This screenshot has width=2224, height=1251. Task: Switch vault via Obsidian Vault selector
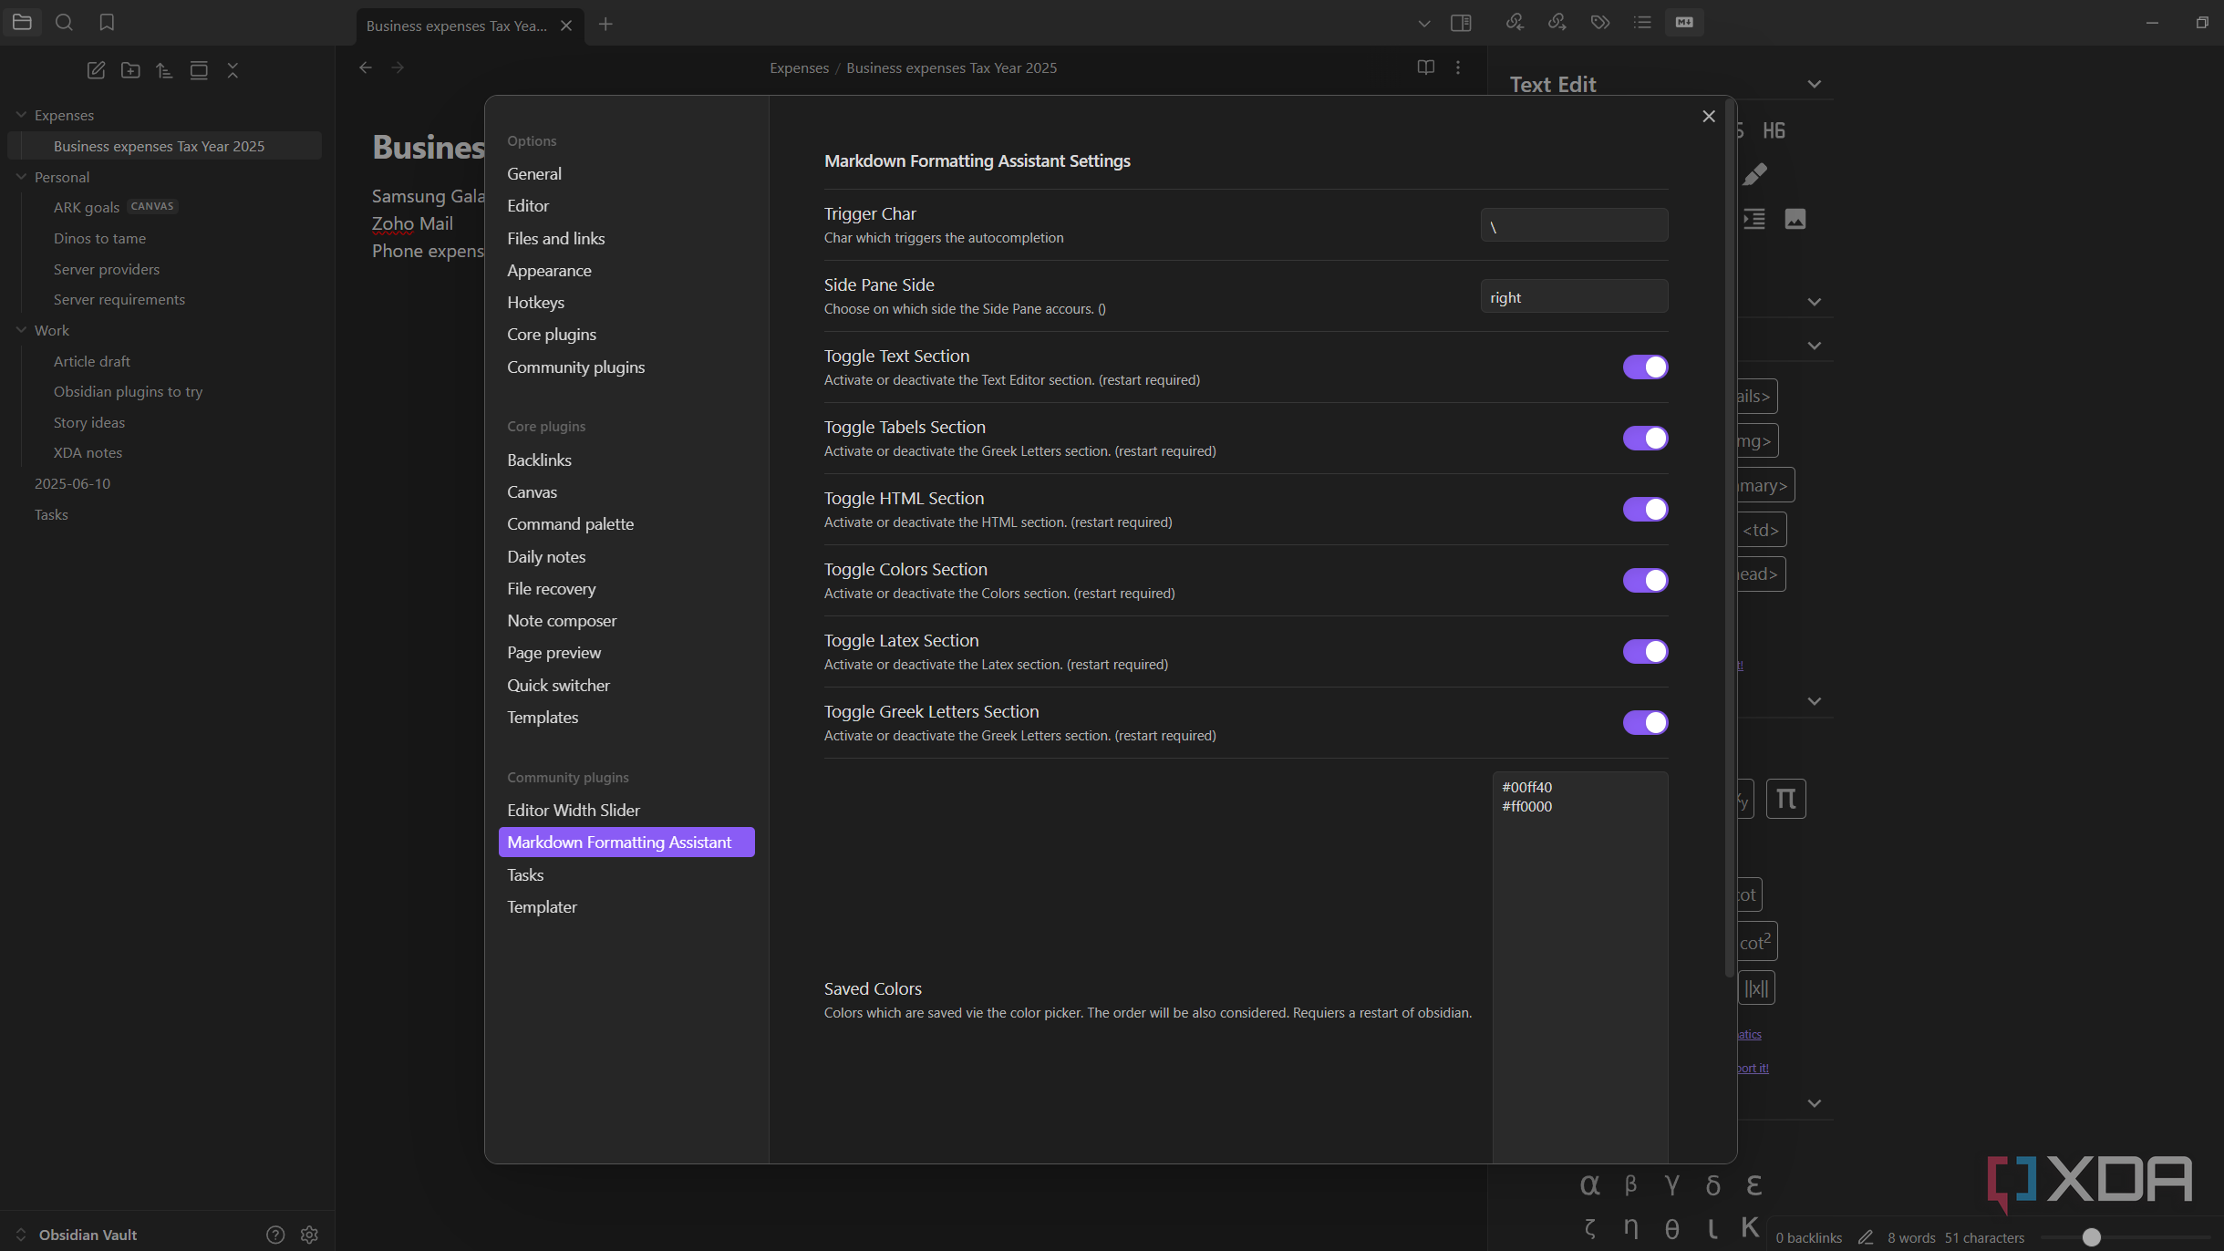pos(78,1235)
